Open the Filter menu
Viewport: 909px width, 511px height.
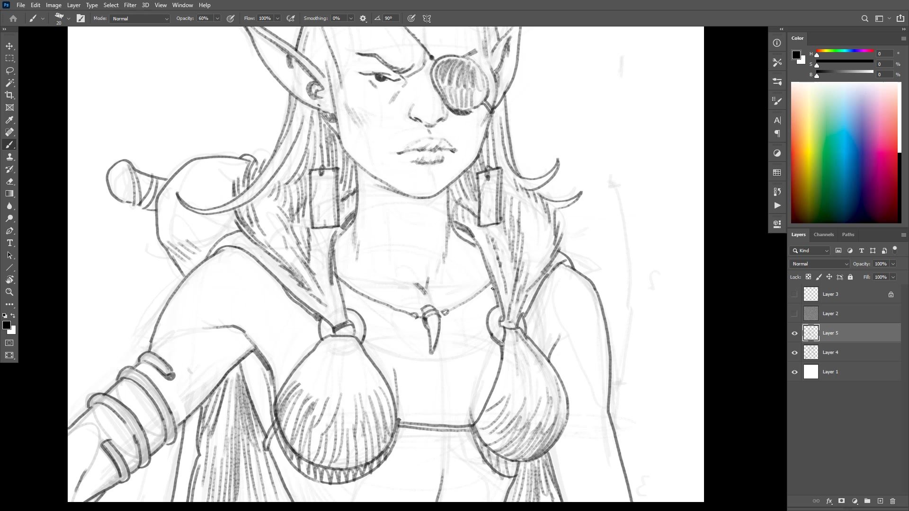pos(130,5)
